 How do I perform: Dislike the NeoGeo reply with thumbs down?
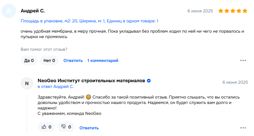click(66, 127)
